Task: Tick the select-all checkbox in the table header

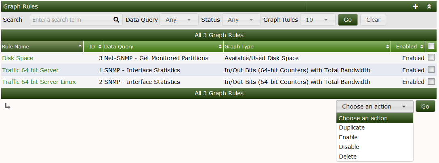Action: (x=431, y=46)
